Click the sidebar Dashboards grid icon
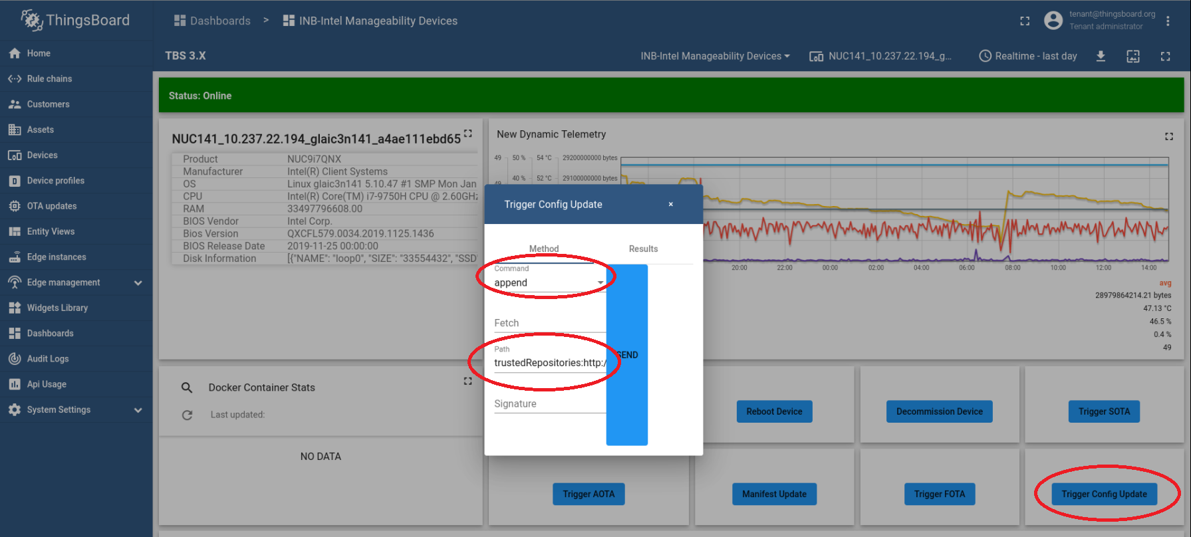Viewport: 1191px width, 537px height. (x=15, y=334)
